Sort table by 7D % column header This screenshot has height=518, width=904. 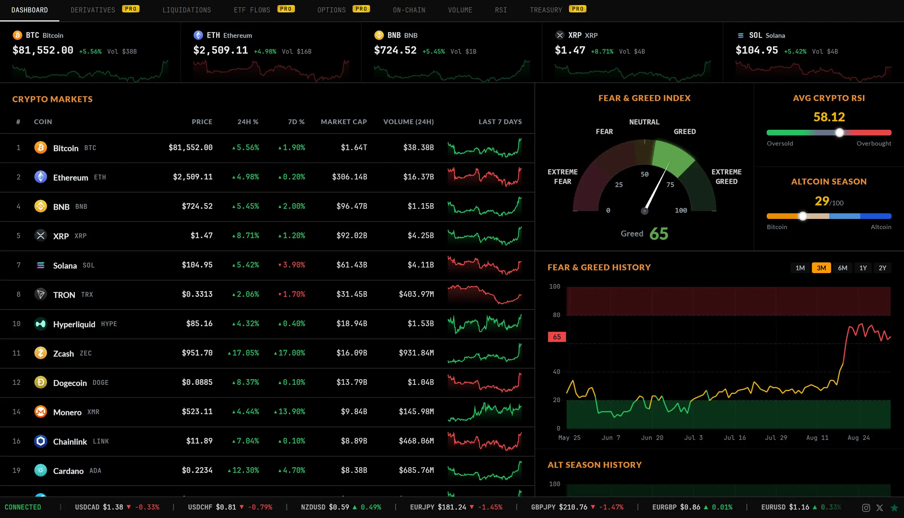pos(296,122)
